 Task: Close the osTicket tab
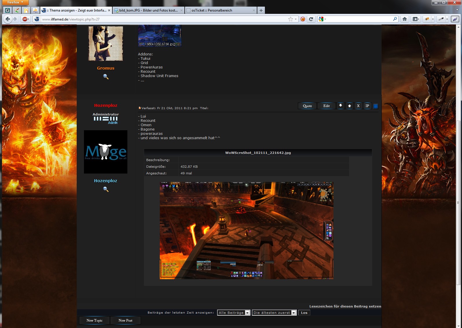tap(254, 10)
